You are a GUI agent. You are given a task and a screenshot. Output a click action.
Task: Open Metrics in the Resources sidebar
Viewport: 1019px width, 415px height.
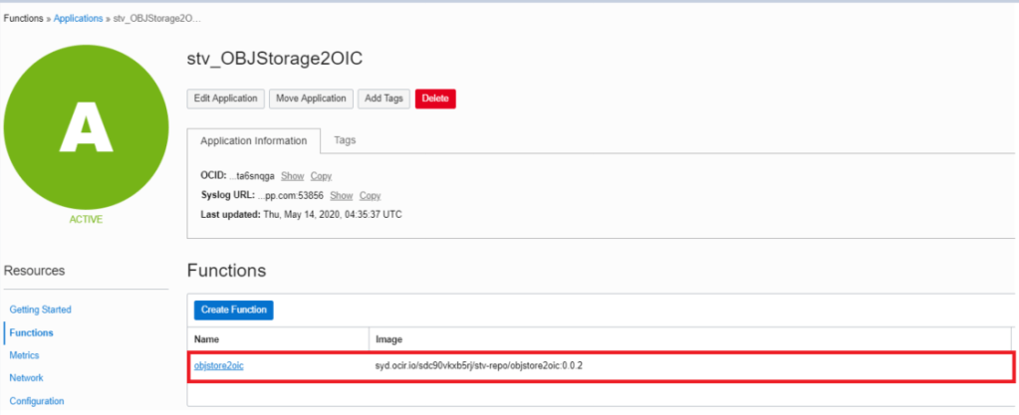[x=24, y=355]
